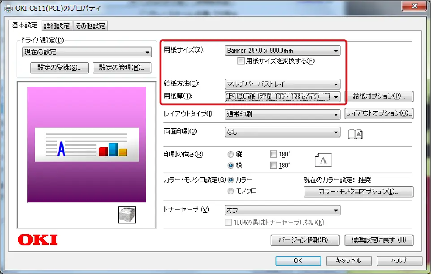The width and height of the screenshot is (431, 274).
Task: Open the ドライバ設定 dropdown
Action: [x=87, y=52]
